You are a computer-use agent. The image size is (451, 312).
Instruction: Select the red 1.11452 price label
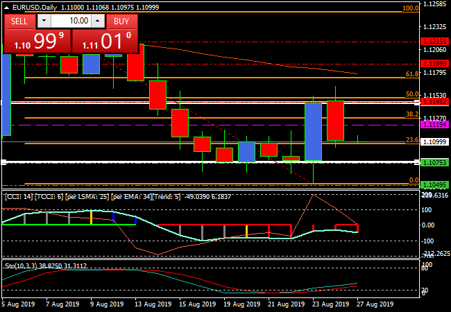(434, 102)
